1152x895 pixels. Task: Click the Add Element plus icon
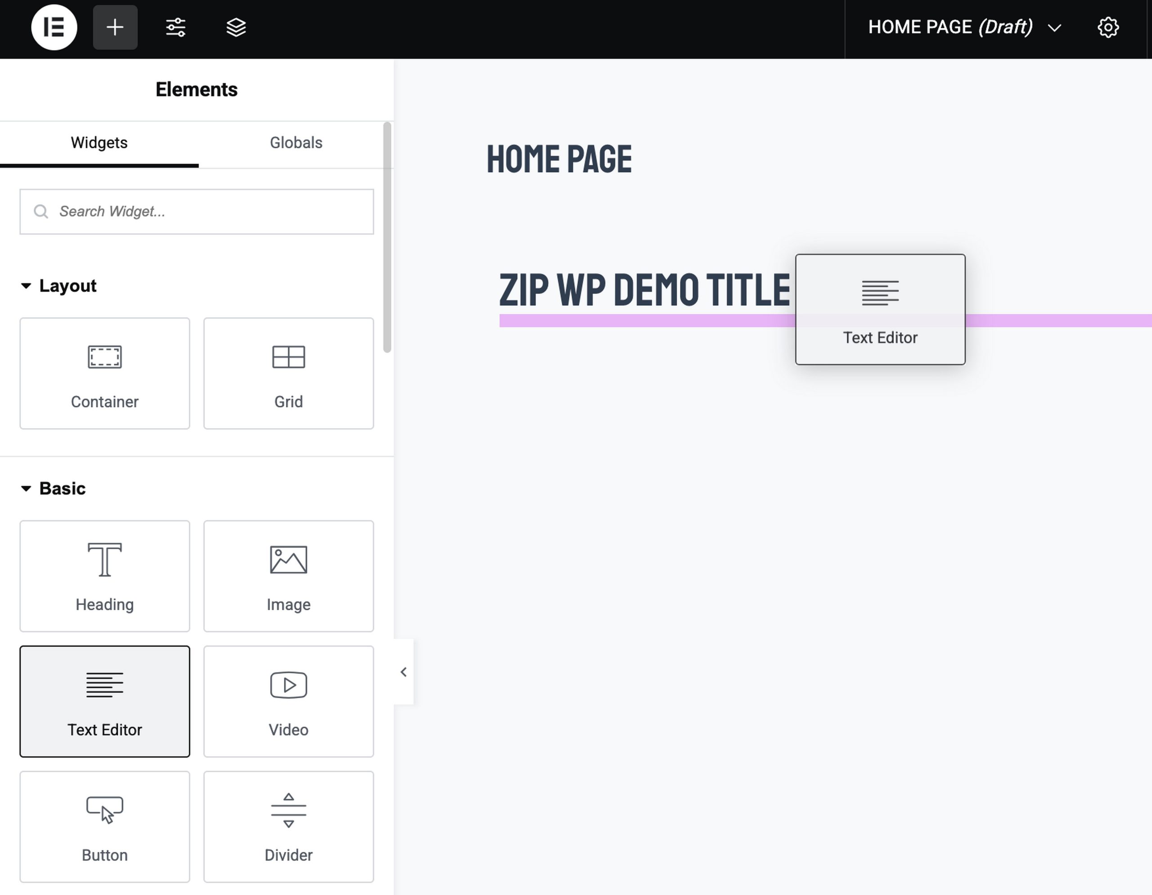click(115, 27)
